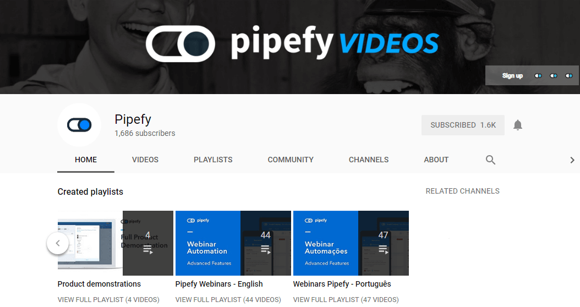Viewport: 580px width, 307px height.
Task: Switch to the Home tab
Action: click(86, 160)
